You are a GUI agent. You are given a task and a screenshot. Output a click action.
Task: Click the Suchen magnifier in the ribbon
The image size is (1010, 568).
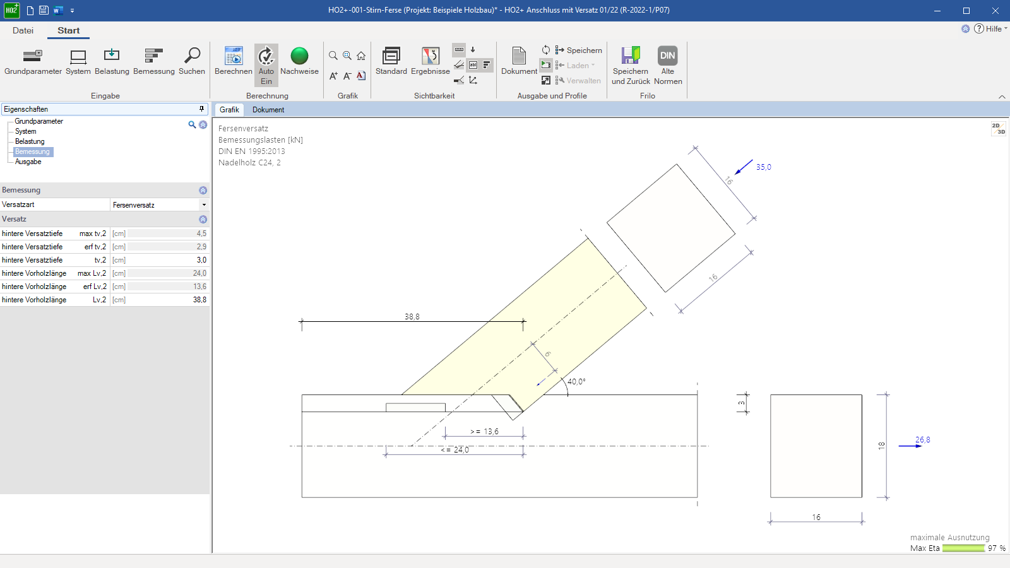pyautogui.click(x=192, y=61)
